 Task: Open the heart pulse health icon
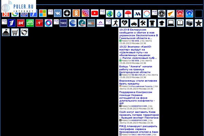coord(125,23)
